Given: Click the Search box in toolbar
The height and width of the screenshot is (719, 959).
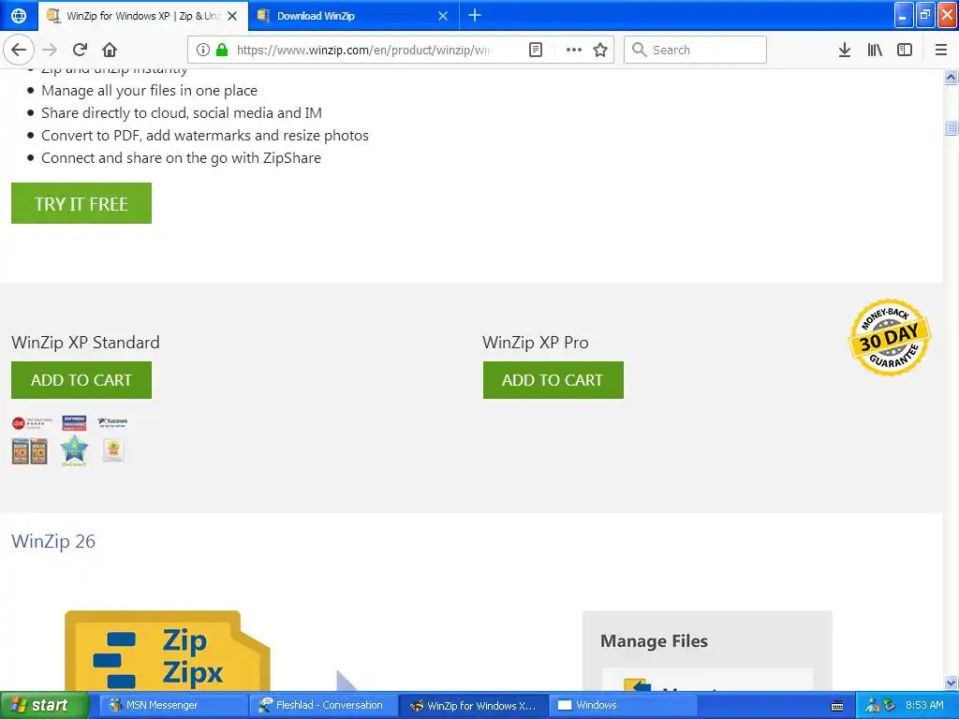Looking at the screenshot, I should click(x=696, y=50).
